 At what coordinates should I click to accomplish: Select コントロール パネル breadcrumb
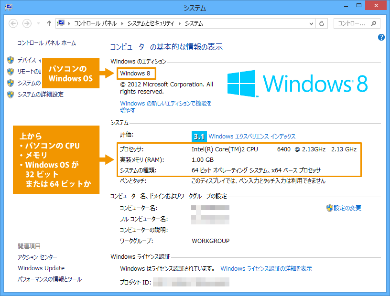pos(95,23)
